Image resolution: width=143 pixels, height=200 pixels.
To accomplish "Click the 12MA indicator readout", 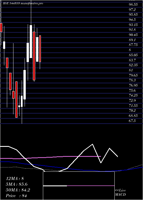I will tap(15, 179).
